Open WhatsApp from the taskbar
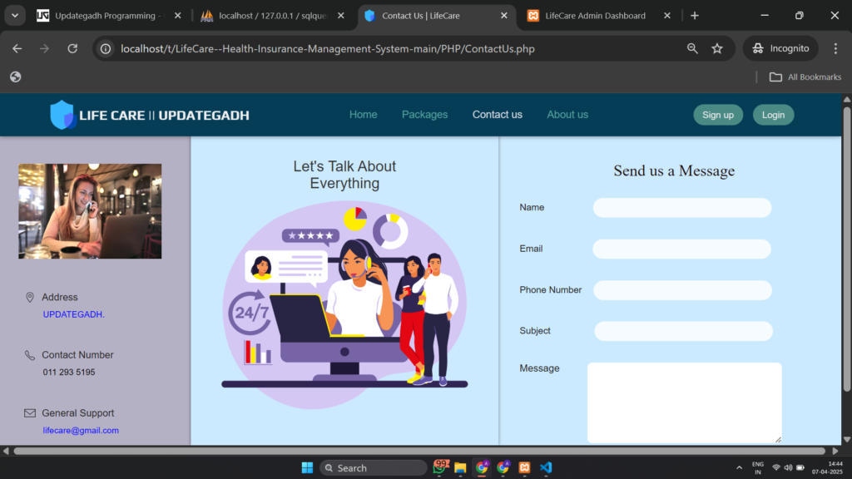The image size is (852, 479). [439, 467]
